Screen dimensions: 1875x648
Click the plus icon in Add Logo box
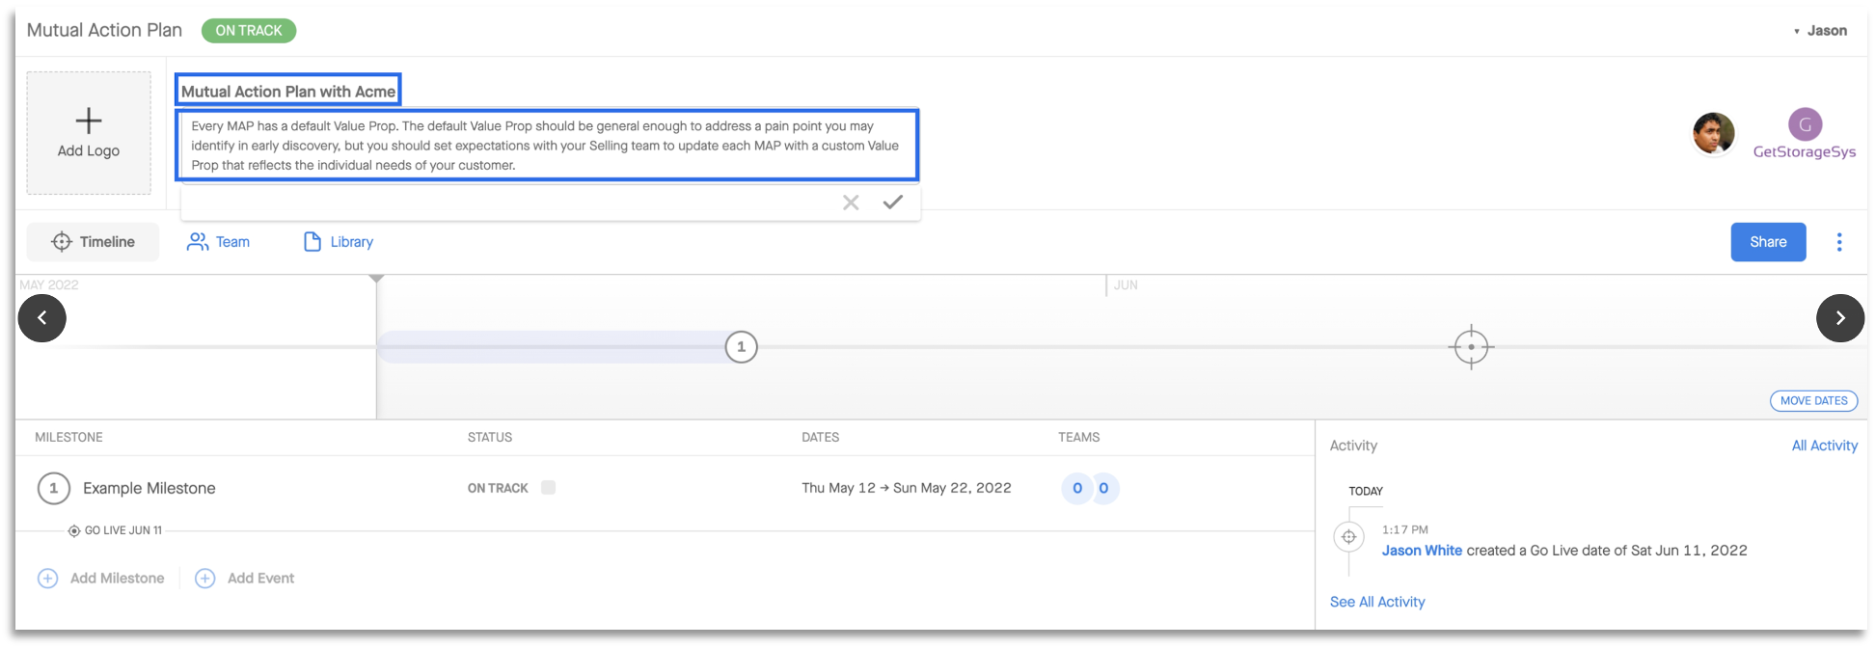pyautogui.click(x=89, y=121)
